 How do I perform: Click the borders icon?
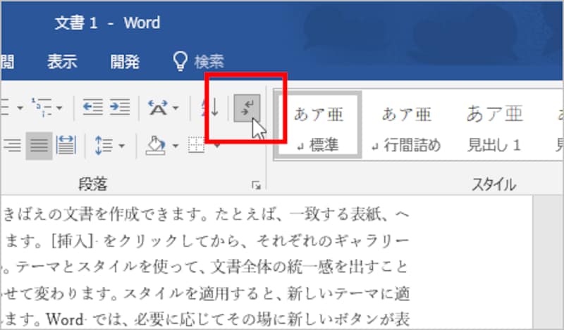tap(197, 146)
